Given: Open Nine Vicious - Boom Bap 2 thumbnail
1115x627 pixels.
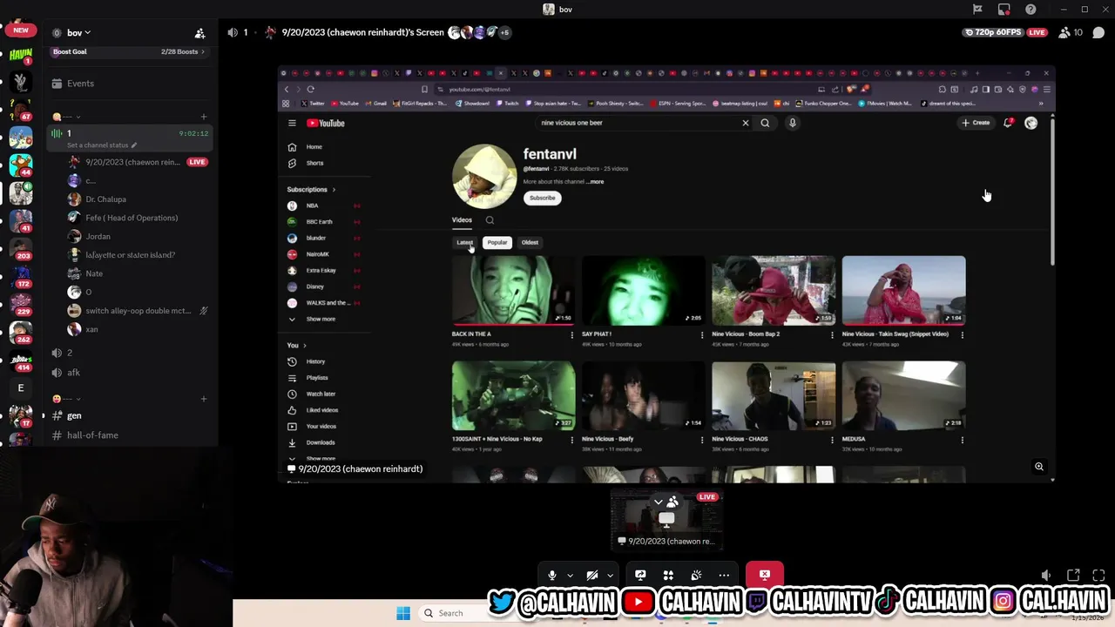Looking at the screenshot, I should click(774, 290).
